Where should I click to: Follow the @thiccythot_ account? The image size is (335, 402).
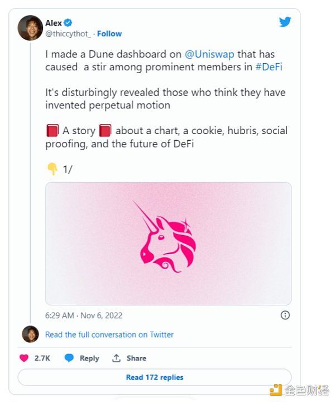109,33
